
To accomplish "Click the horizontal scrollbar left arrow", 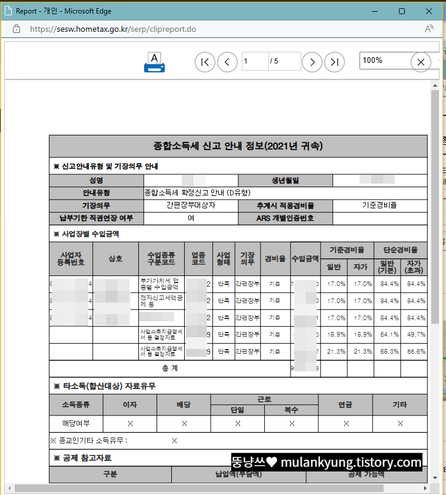I will pyautogui.click(x=9, y=489).
